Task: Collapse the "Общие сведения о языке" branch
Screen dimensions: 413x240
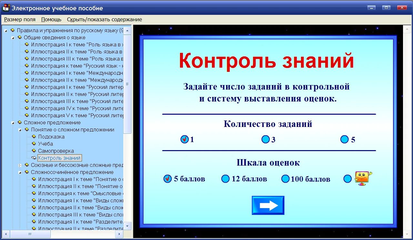Action: click(x=13, y=38)
